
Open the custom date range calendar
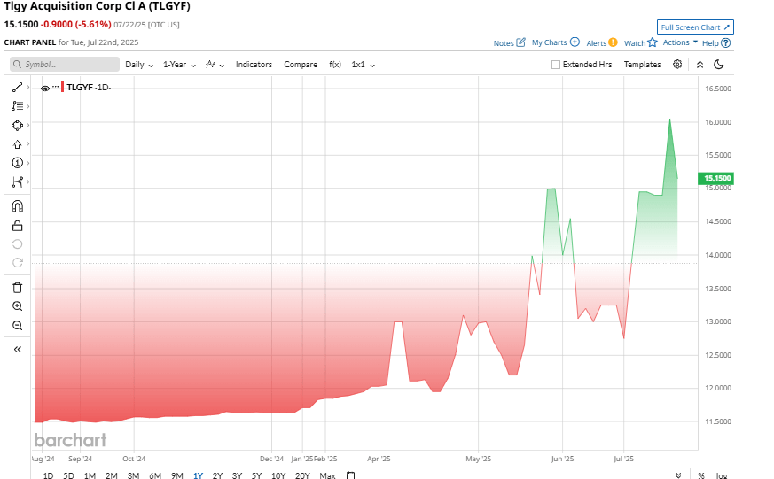click(350, 475)
